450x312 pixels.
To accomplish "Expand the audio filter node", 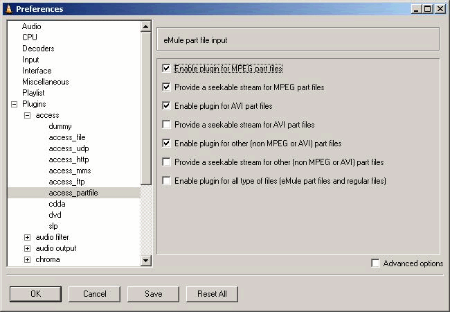I will 27,237.
